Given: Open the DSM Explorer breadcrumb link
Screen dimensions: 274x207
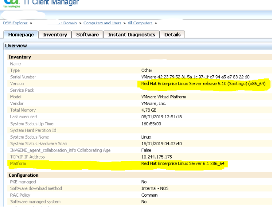Looking at the screenshot, I should pyautogui.click(x=15, y=23).
